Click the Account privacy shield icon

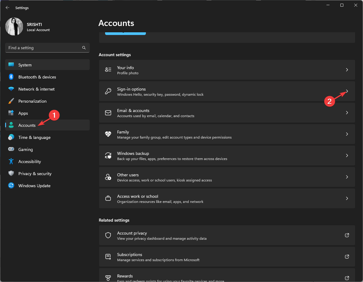click(x=108, y=235)
